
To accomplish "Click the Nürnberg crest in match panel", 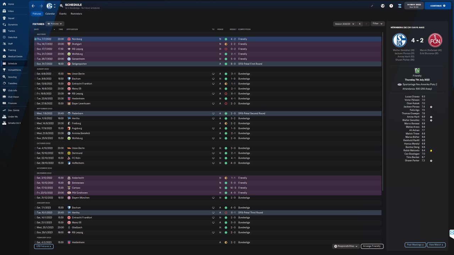I will [x=435, y=40].
